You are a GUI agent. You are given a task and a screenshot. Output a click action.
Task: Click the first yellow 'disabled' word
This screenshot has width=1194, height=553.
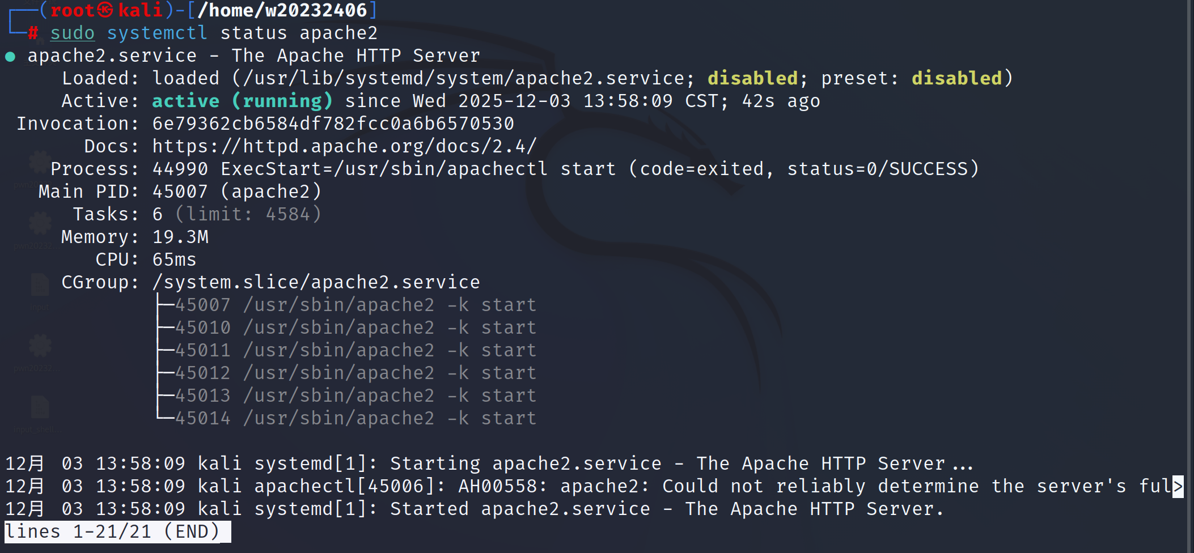click(752, 78)
